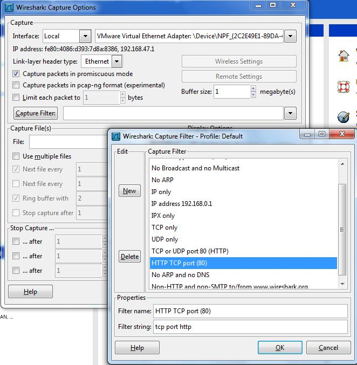Select 'No Broadcast and no Multicast' filter
This screenshot has width=357, height=365.
tap(243, 168)
